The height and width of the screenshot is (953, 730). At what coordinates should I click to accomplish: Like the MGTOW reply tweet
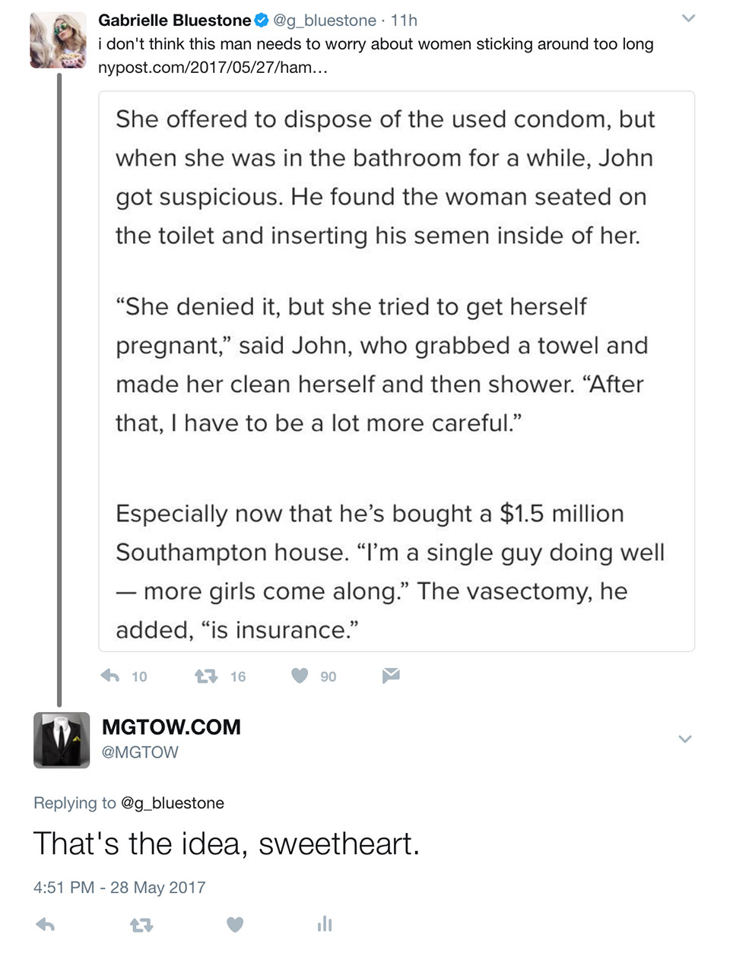[235, 924]
